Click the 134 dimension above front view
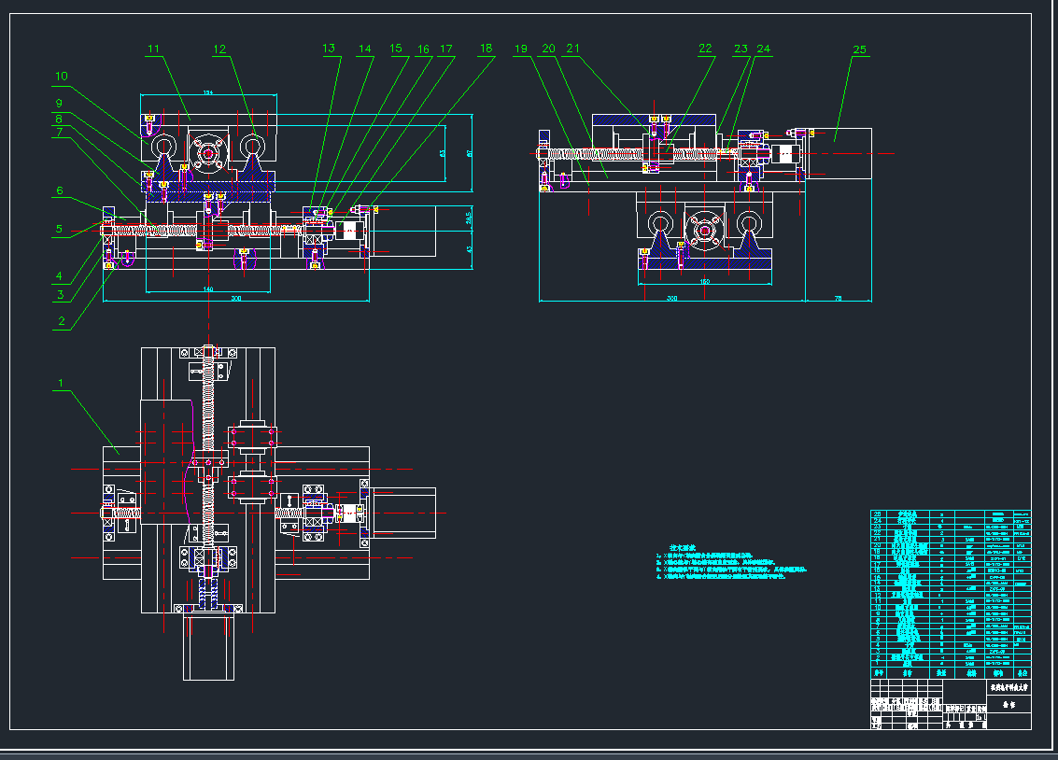The width and height of the screenshot is (1058, 760). 207,92
